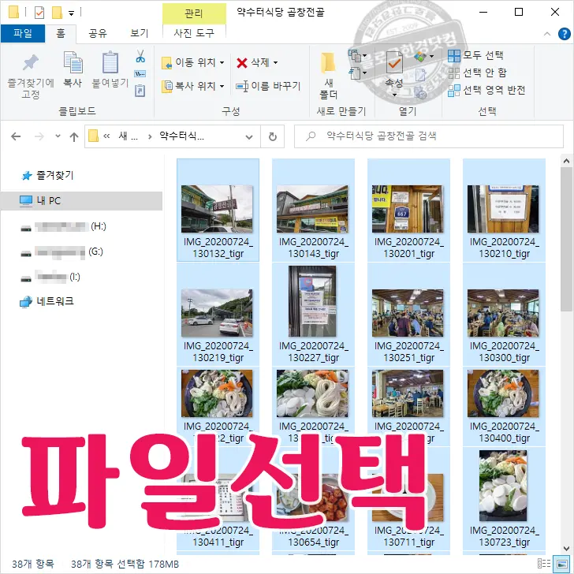Refresh the folder view
This screenshot has width=574, height=574.
273,137
